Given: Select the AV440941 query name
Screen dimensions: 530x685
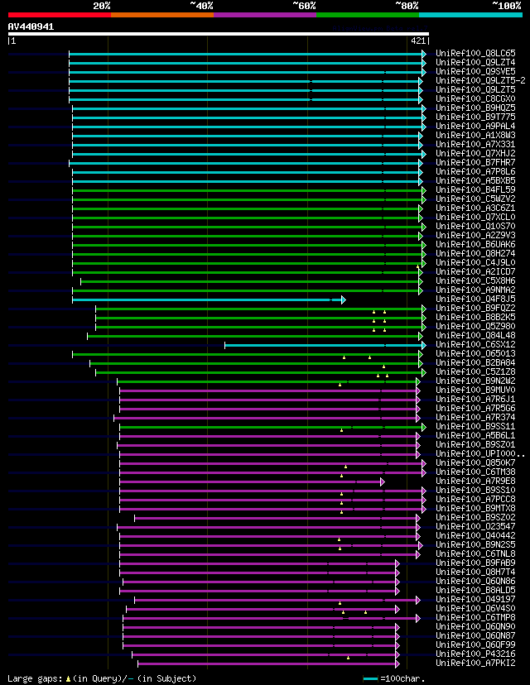Looking at the screenshot, I should [x=31, y=26].
